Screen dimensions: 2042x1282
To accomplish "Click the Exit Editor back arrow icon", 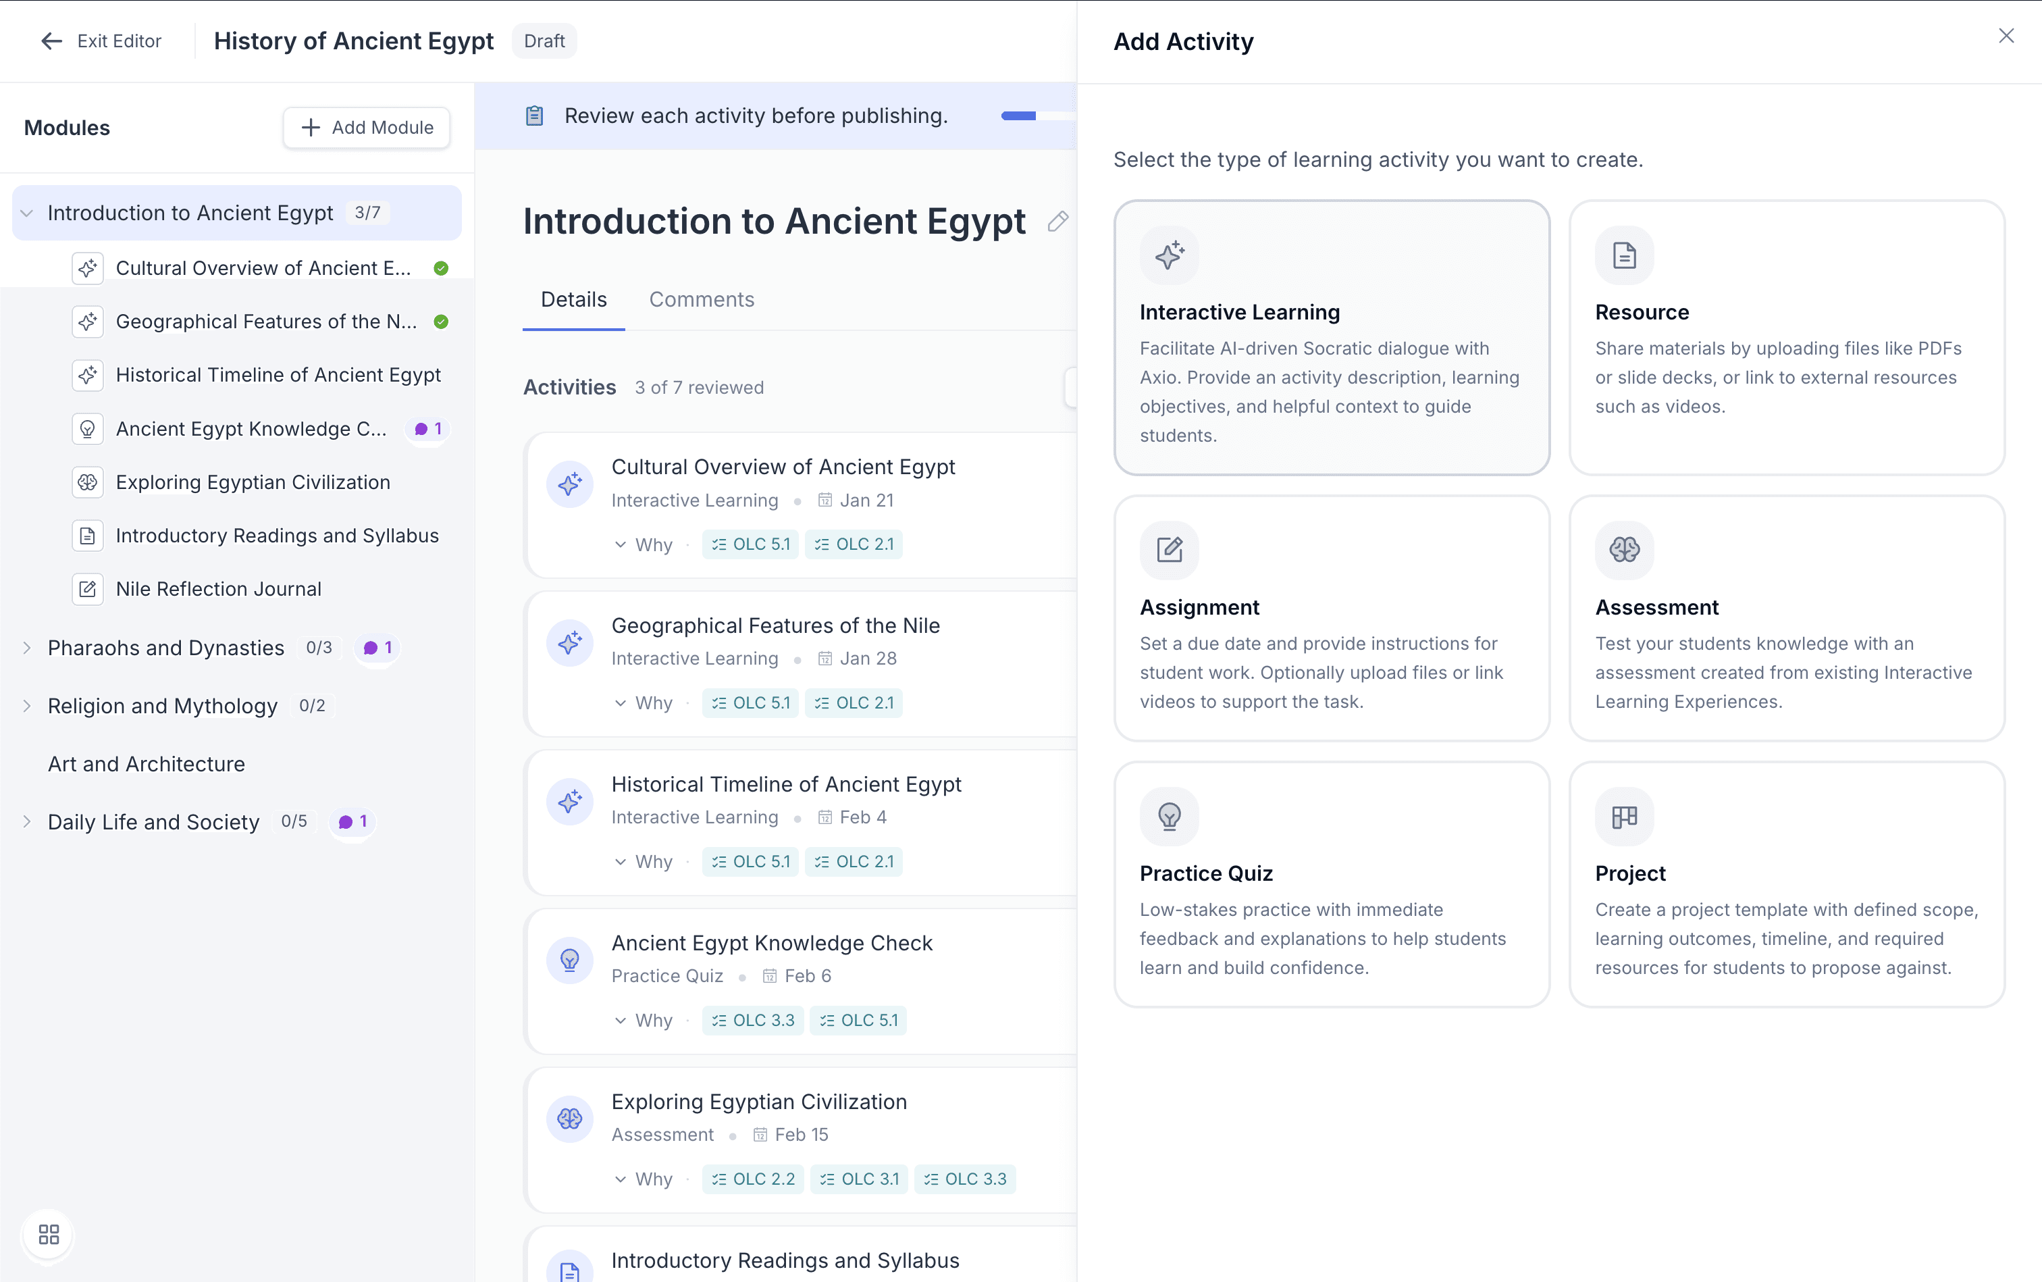I will tap(52, 41).
